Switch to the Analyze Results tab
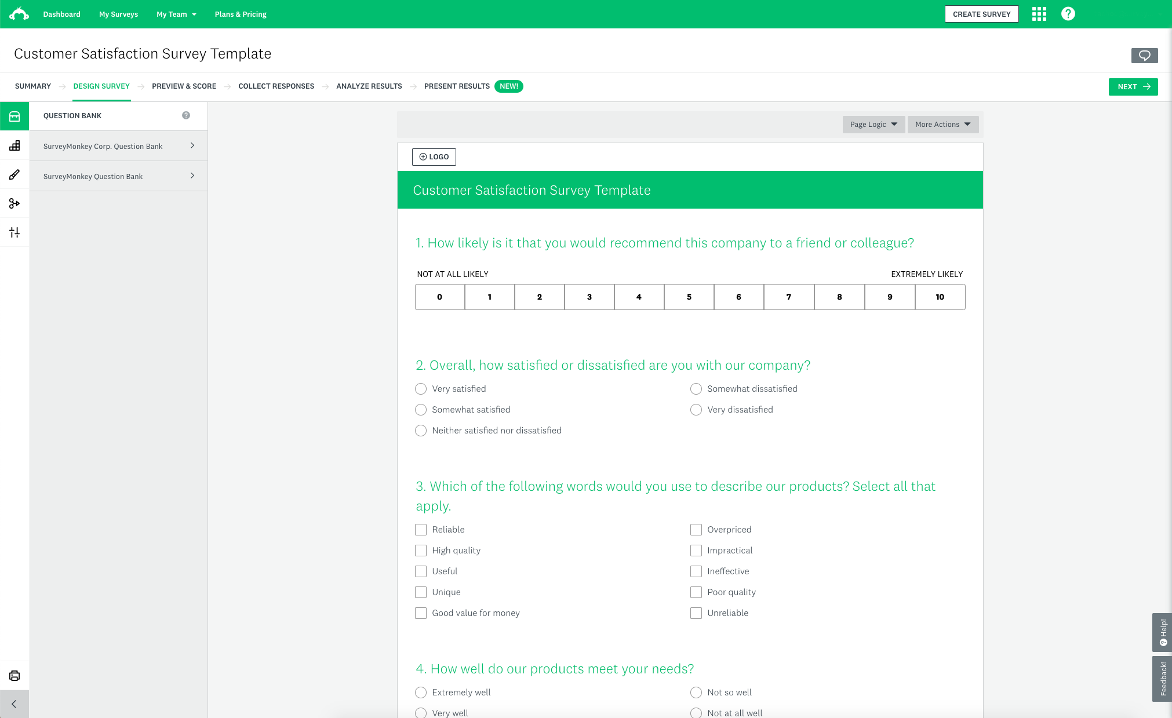Screen dimensions: 1172x718 368,86
